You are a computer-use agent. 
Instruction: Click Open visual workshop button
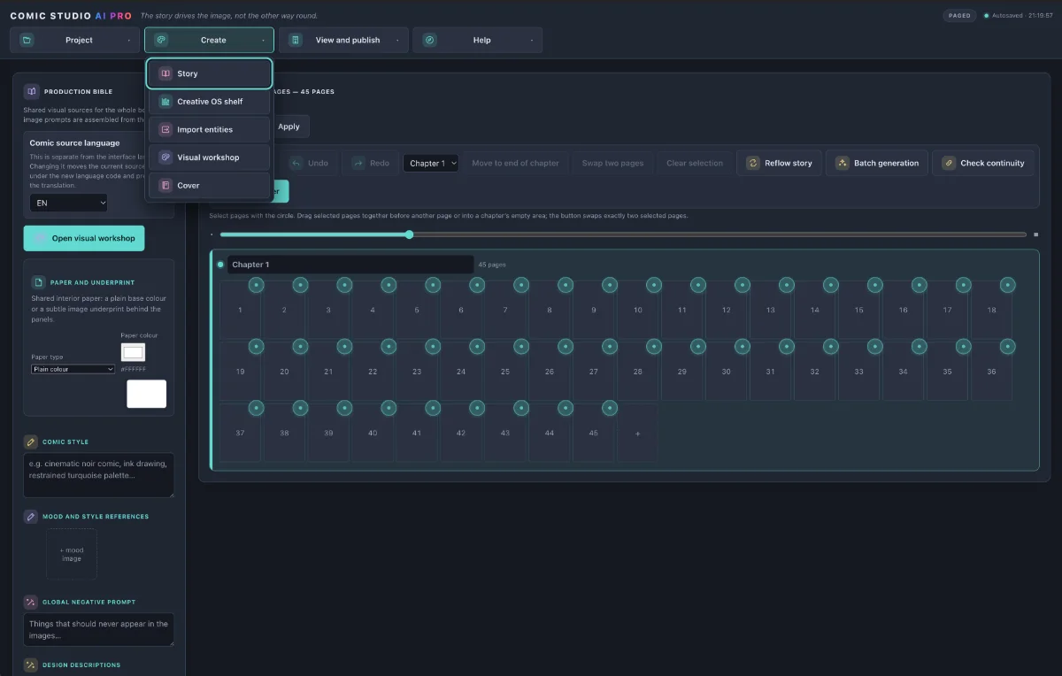pyautogui.click(x=84, y=238)
